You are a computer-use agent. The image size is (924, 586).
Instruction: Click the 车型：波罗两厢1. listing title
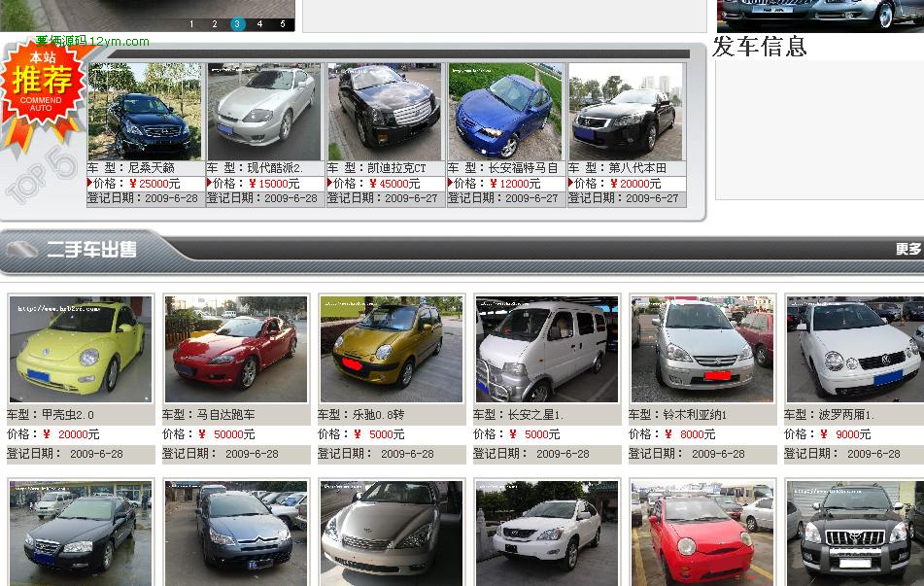tap(829, 414)
